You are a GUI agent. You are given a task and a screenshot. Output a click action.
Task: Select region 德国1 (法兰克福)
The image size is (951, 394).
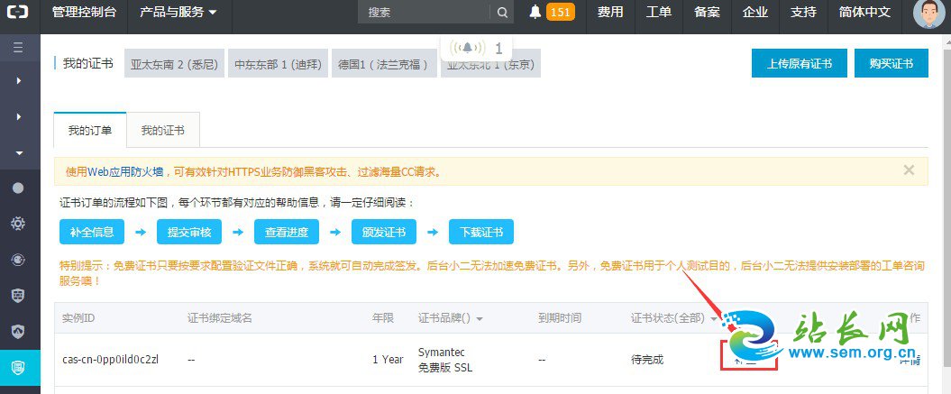tap(384, 64)
